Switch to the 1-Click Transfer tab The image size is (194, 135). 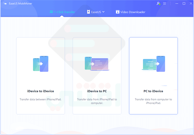coord(62,12)
